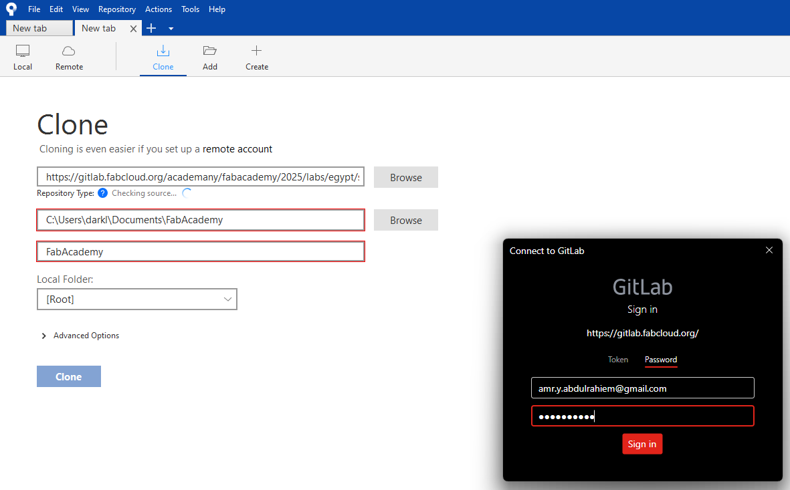This screenshot has height=490, width=790.
Task: Click the blue Clone button
Action: tap(68, 376)
